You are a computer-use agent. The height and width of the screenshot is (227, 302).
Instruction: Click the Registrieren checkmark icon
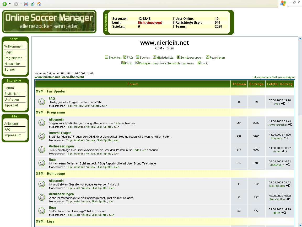point(207,57)
